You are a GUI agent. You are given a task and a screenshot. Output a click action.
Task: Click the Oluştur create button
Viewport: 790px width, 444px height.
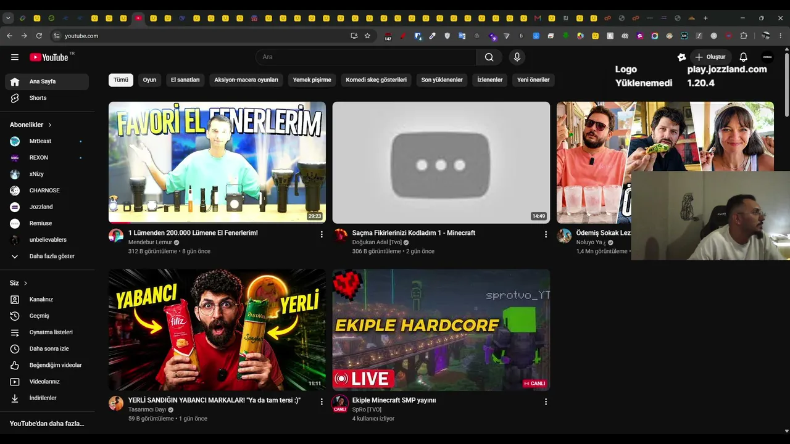coord(710,57)
